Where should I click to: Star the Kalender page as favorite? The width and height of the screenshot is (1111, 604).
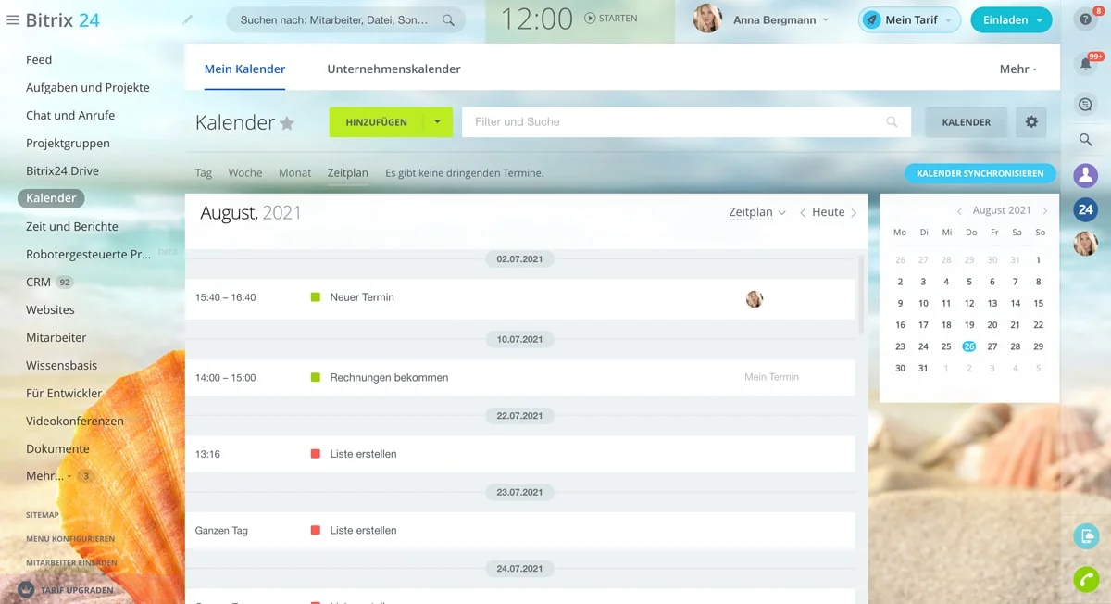[287, 123]
